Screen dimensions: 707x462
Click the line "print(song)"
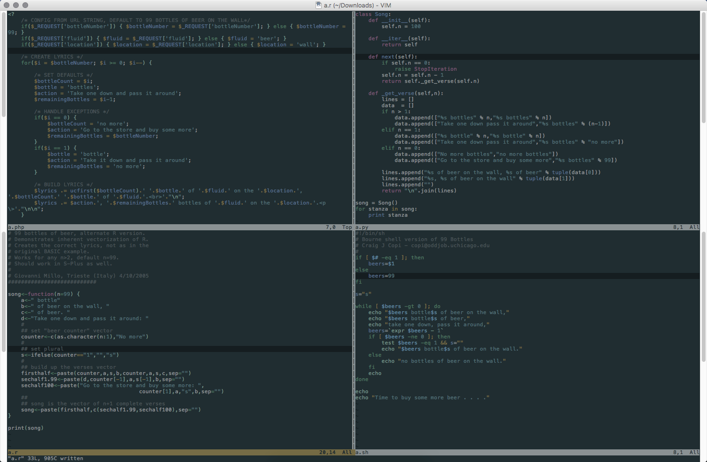tap(26, 428)
